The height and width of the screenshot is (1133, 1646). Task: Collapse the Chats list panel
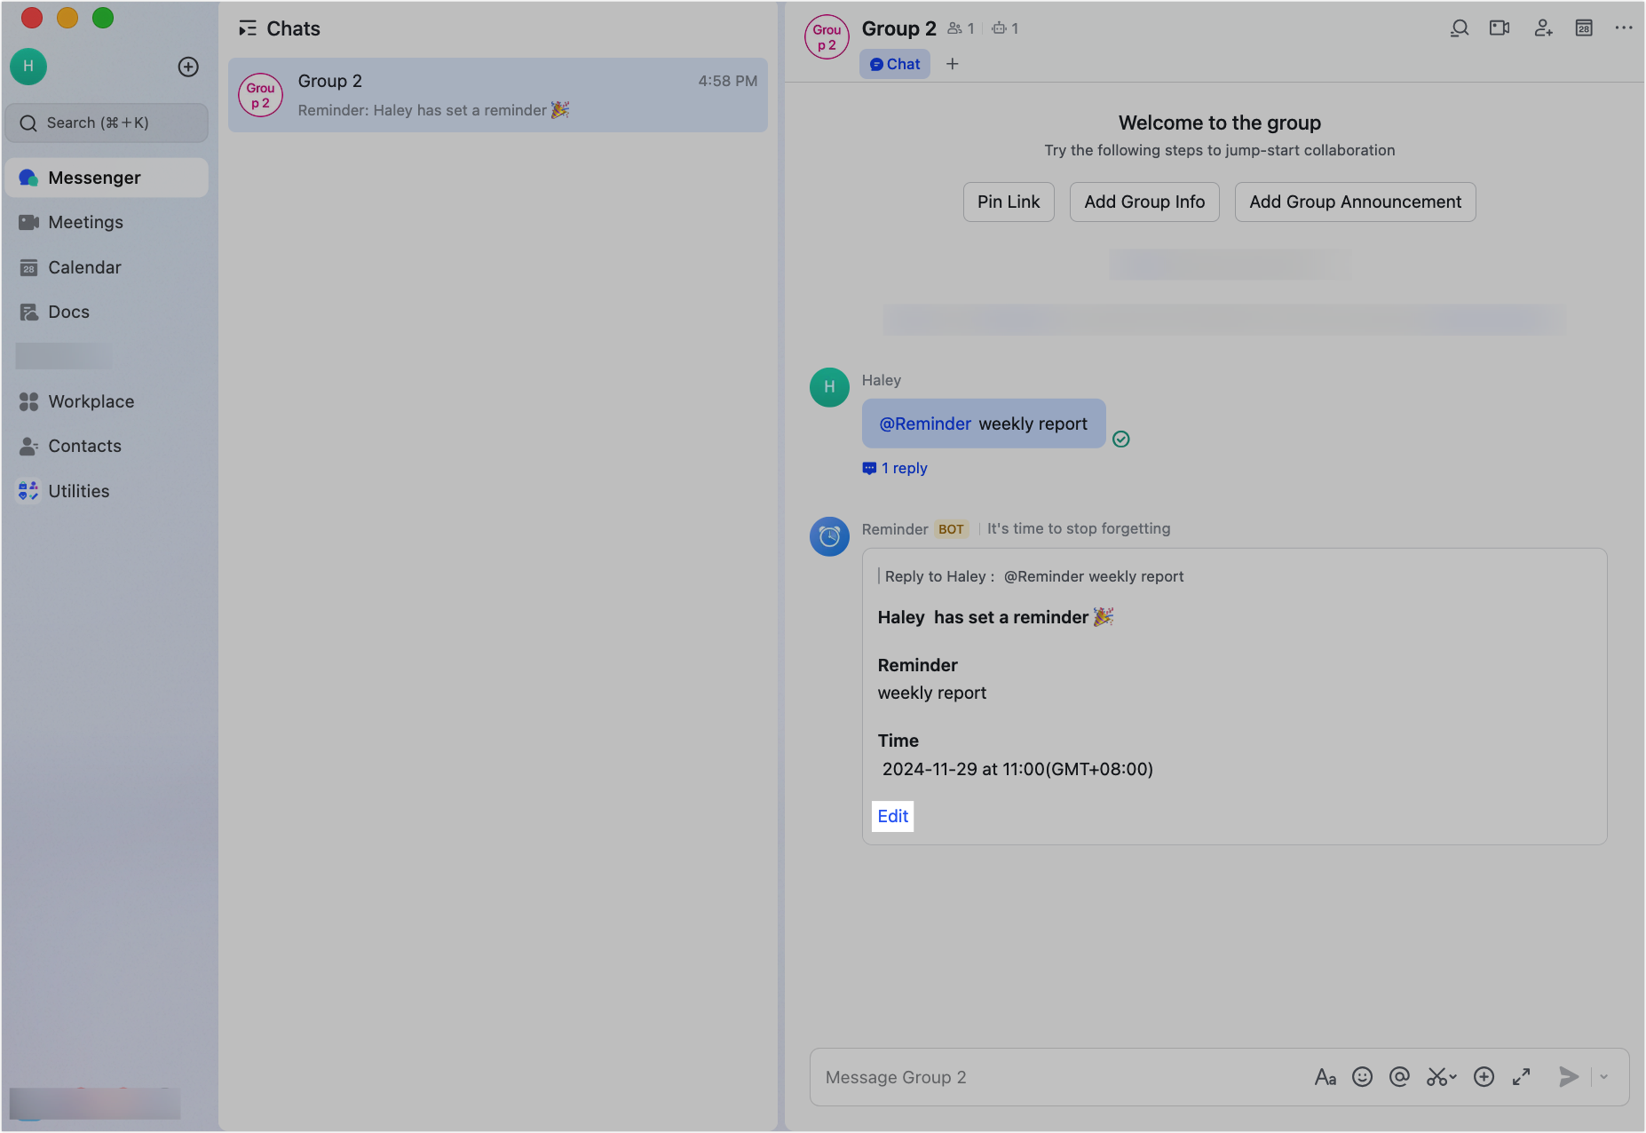pos(248,29)
